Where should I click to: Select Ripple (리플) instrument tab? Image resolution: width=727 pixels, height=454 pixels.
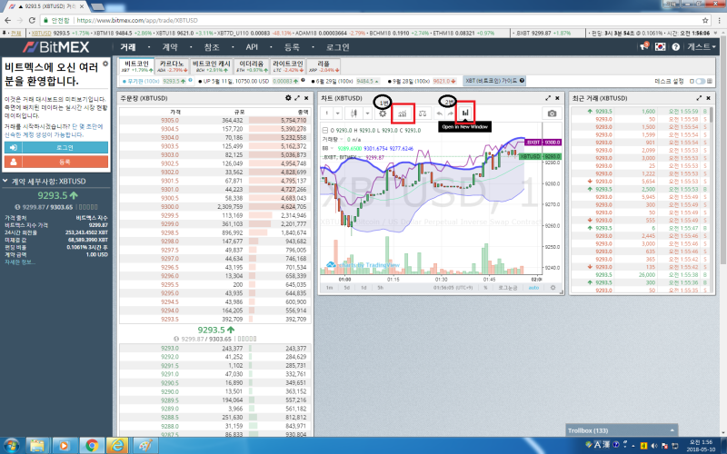point(324,65)
